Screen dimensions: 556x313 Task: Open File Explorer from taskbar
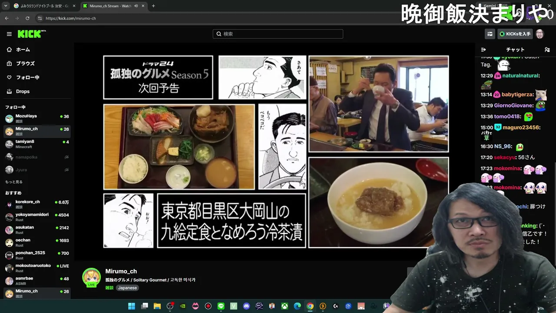tap(157, 306)
